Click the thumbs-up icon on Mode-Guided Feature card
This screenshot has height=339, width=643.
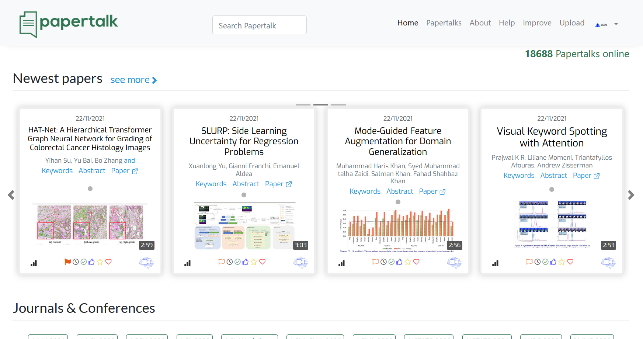(399, 262)
